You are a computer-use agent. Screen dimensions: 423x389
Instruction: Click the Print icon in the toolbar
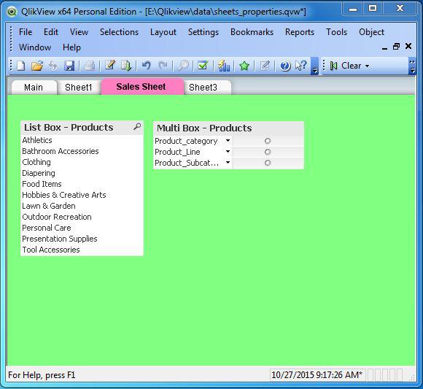(89, 66)
